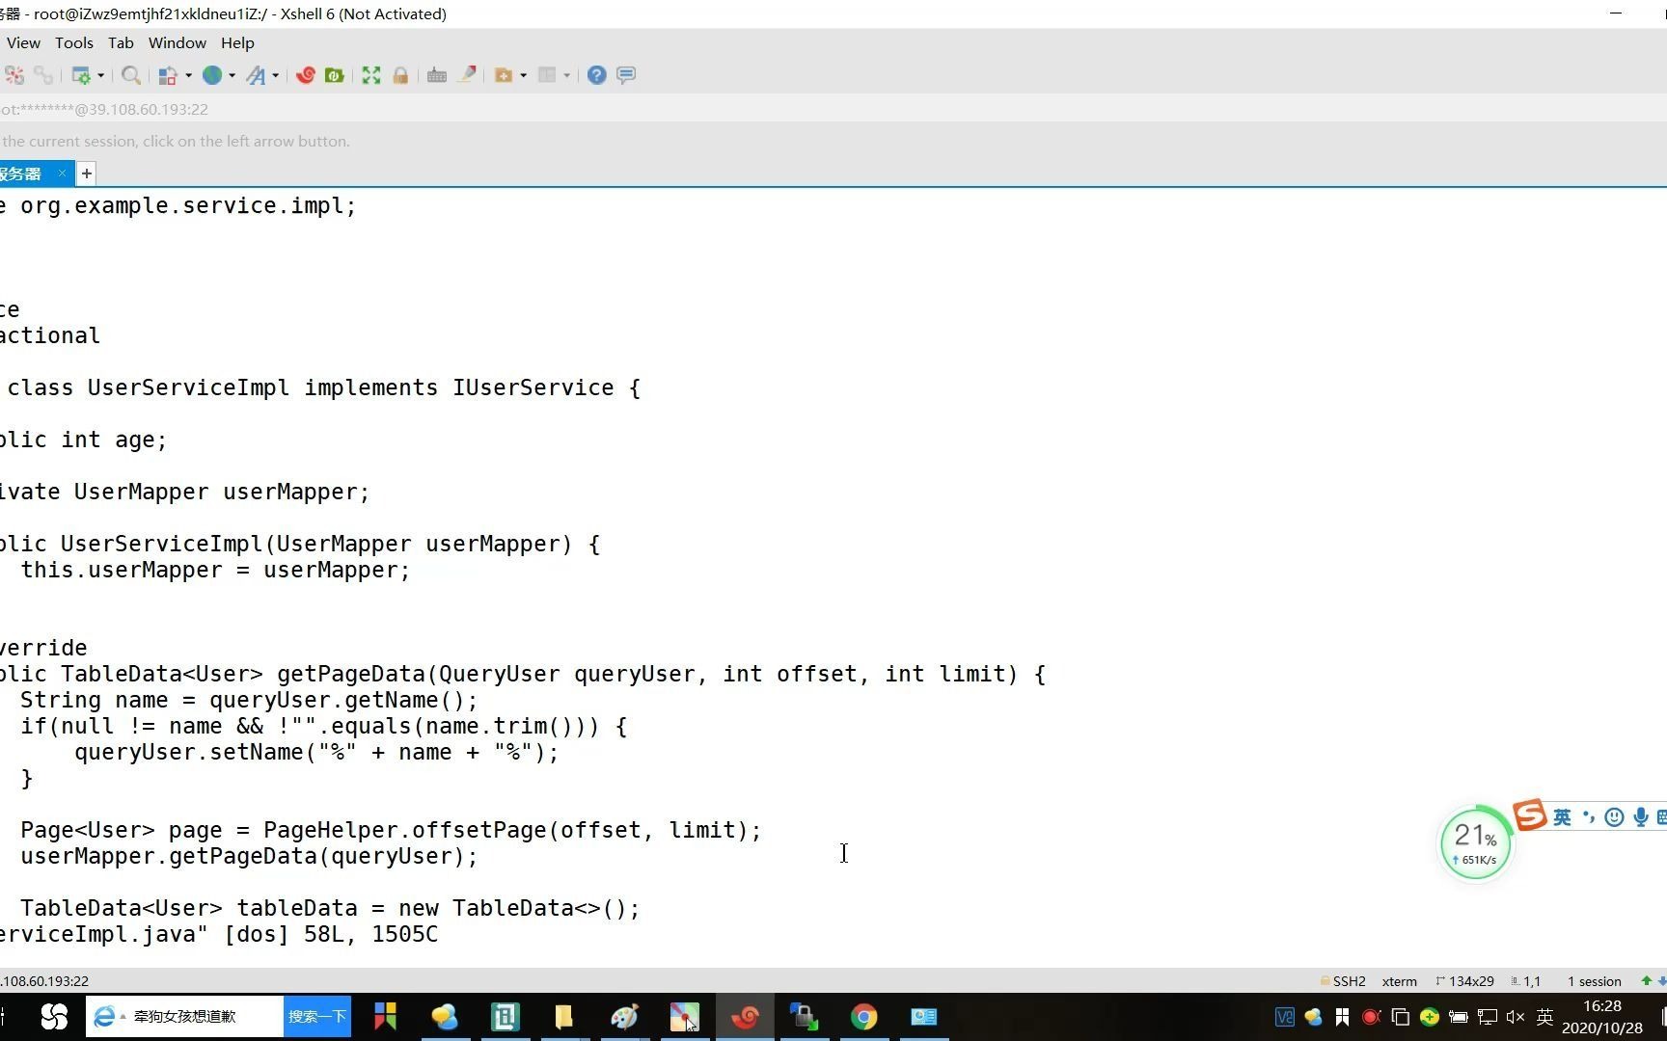Click the 搜索一下 search button in taskbar
This screenshot has width=1667, height=1041.
point(316,1017)
